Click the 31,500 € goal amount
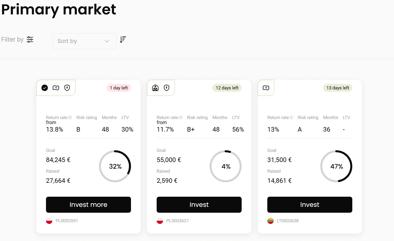Image resolution: width=394 pixels, height=241 pixels. 280,160
